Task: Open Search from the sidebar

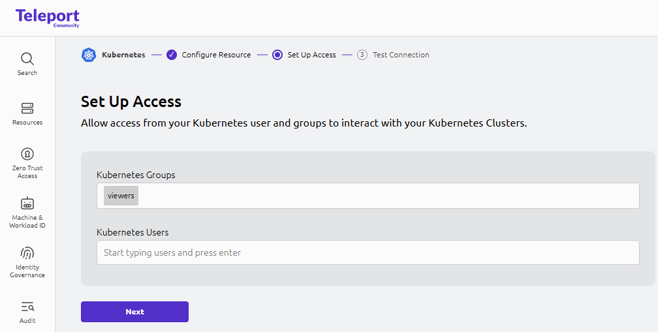Action: click(x=27, y=64)
